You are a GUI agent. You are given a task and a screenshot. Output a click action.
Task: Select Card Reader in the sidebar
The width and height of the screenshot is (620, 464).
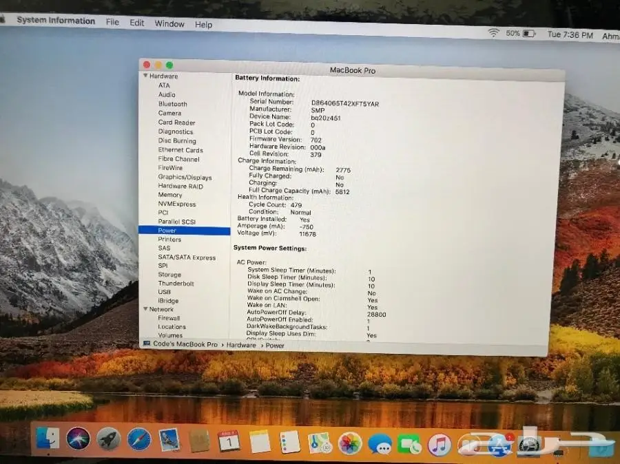[x=176, y=123]
